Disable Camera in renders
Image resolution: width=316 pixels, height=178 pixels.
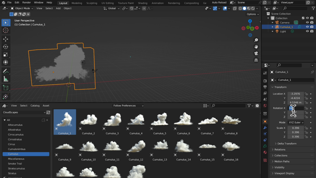click(x=312, y=23)
